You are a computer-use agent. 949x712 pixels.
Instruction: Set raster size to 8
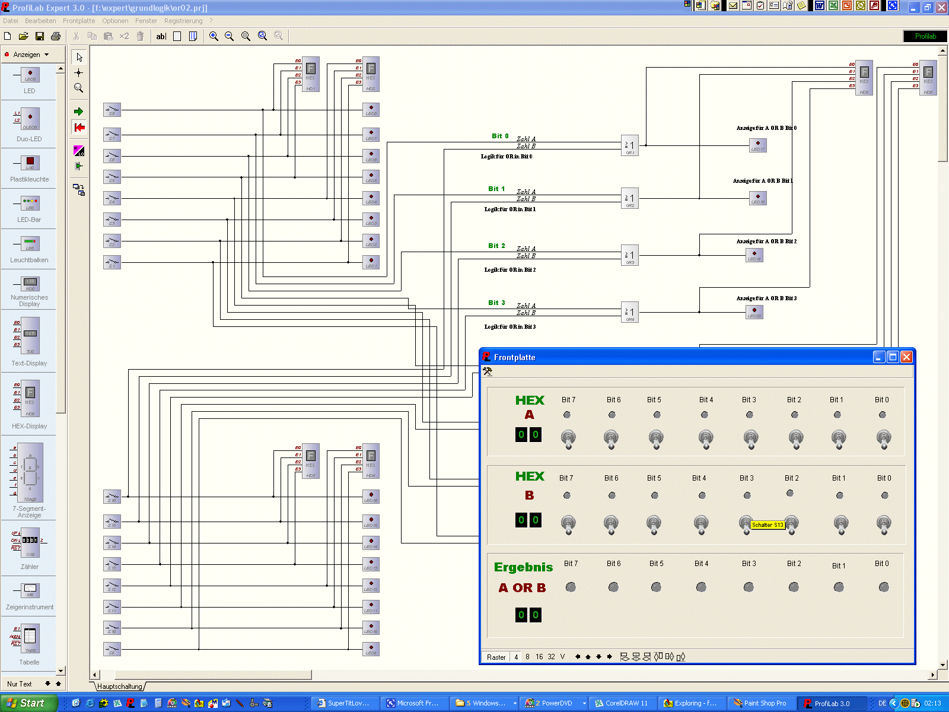527,657
